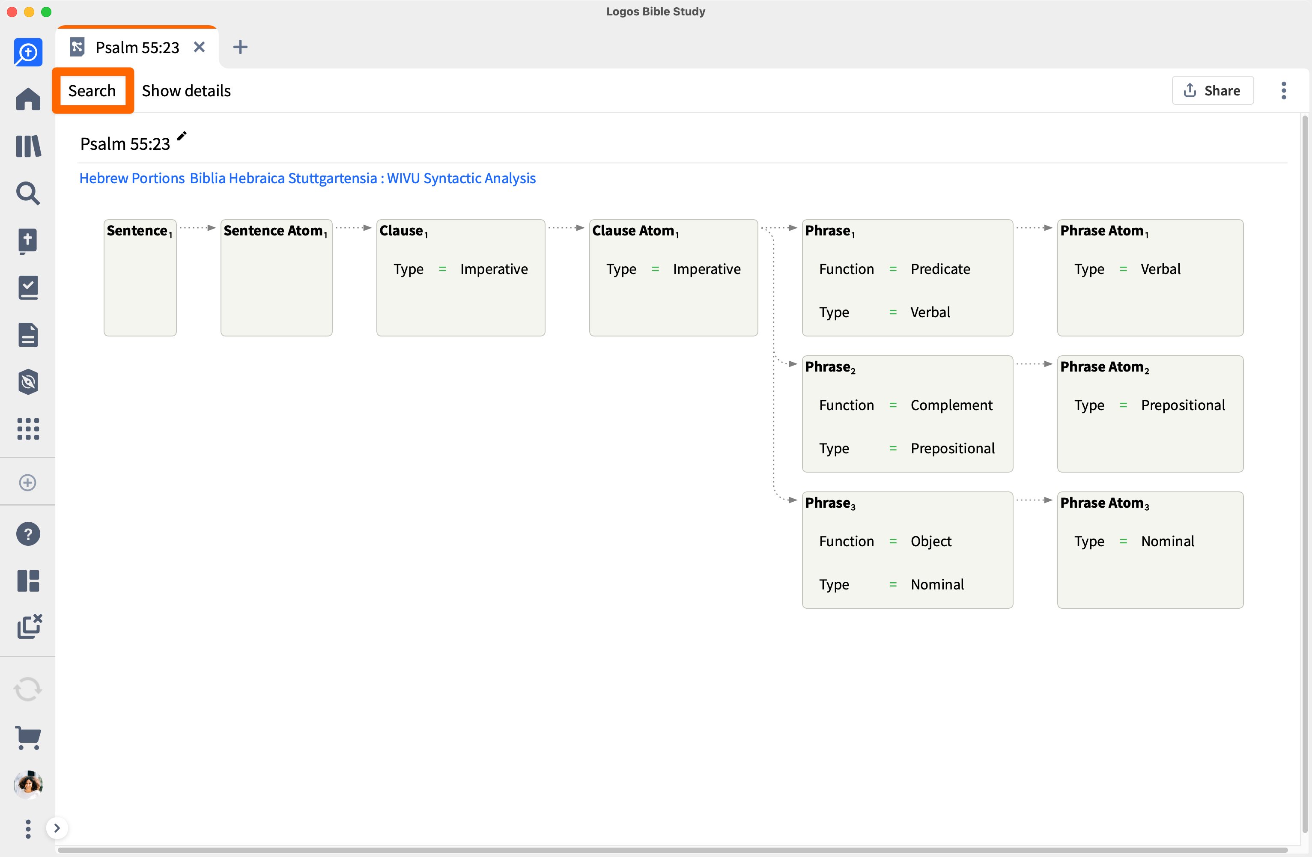Change Phrase Atom 1 Type Verbal
This screenshot has width=1312, height=857.
pyautogui.click(x=1160, y=269)
